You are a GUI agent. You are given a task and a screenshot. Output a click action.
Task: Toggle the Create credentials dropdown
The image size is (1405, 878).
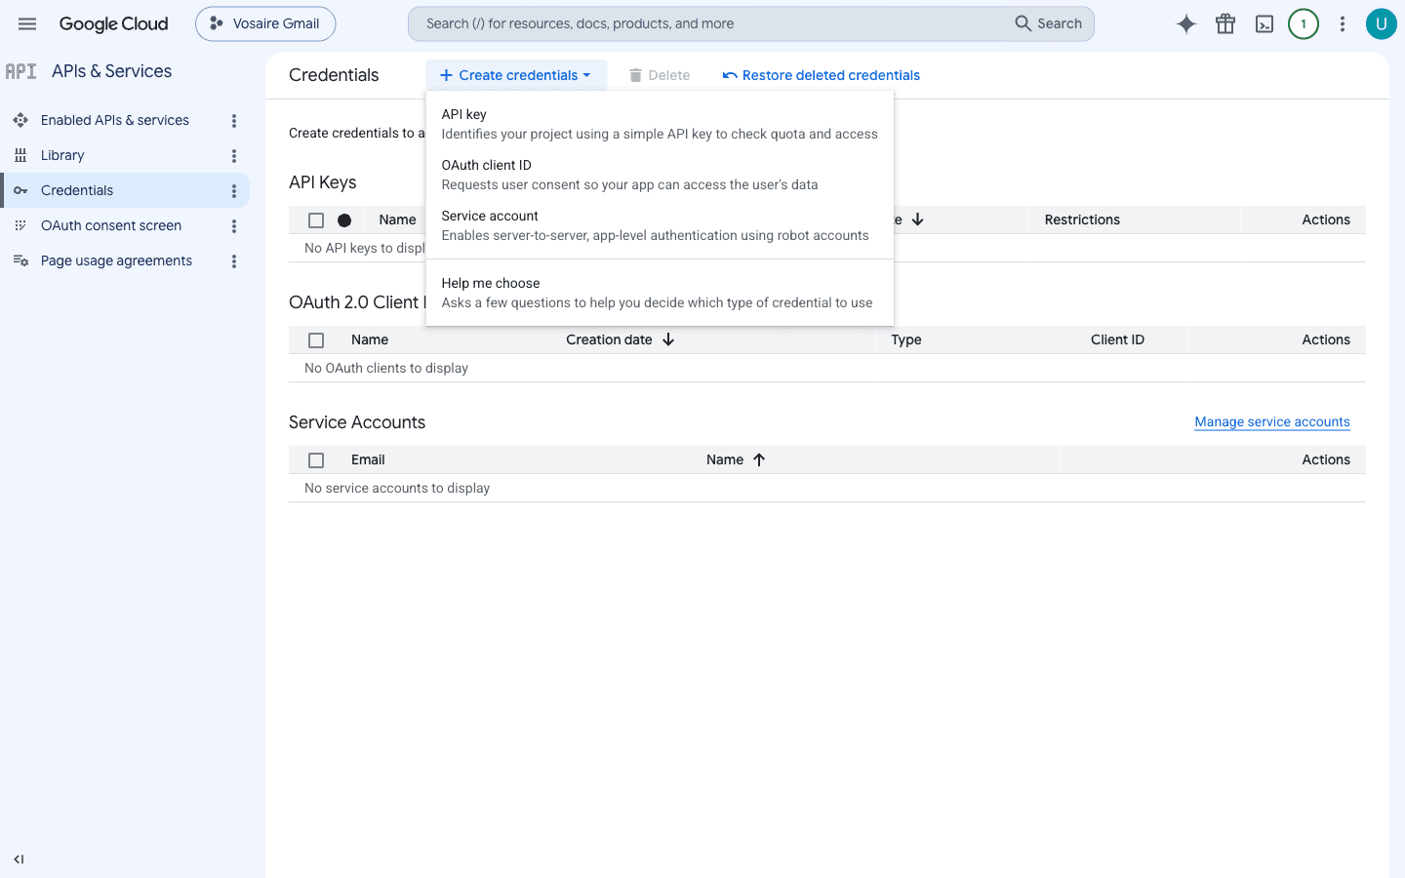tap(516, 75)
